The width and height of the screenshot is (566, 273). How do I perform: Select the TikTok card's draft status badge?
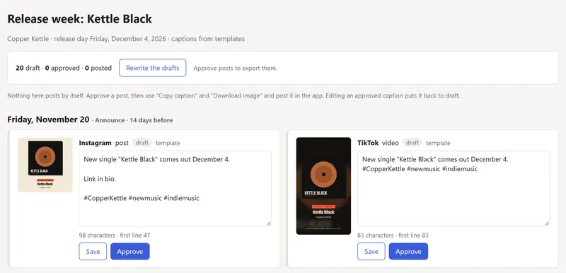point(412,143)
